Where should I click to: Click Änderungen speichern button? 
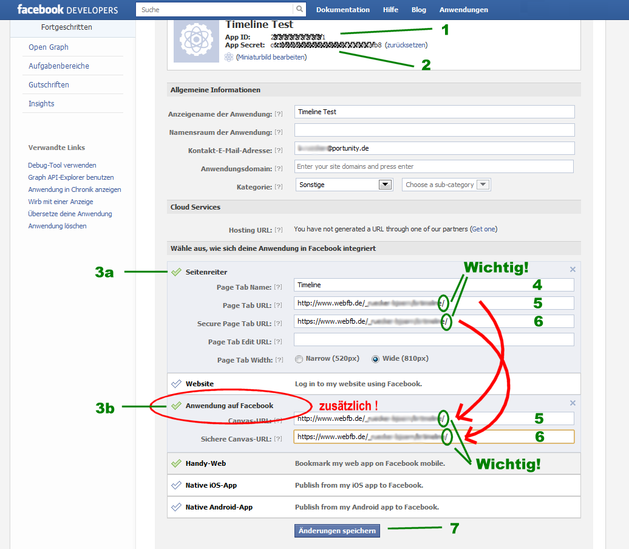coord(338,531)
